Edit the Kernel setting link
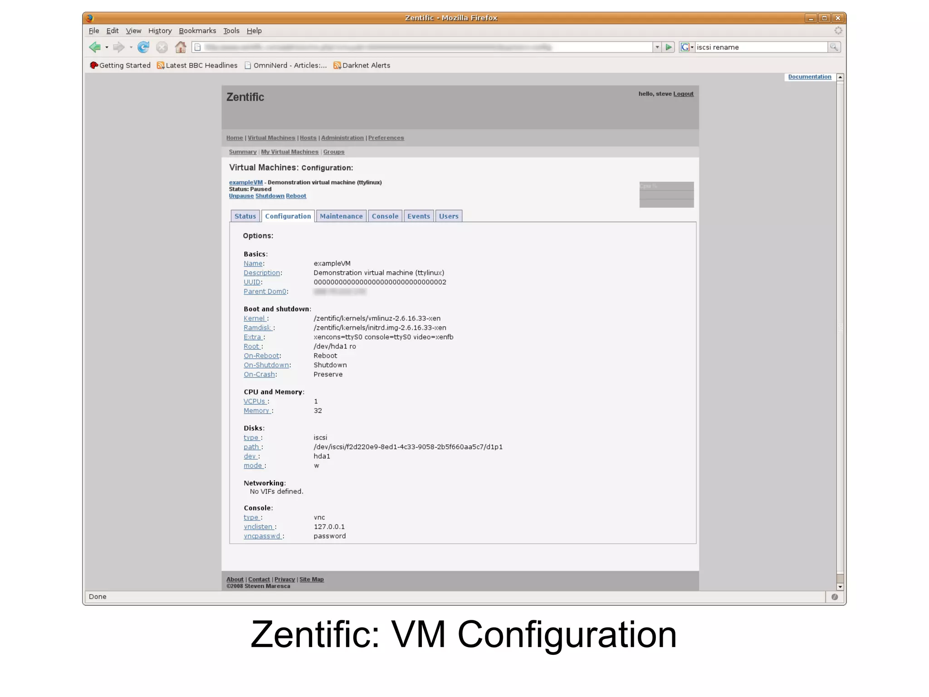 [254, 319]
